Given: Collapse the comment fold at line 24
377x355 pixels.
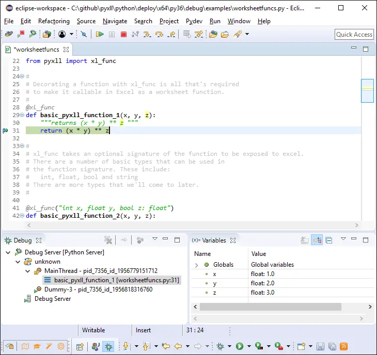Looking at the screenshot, I should click(x=22, y=76).
